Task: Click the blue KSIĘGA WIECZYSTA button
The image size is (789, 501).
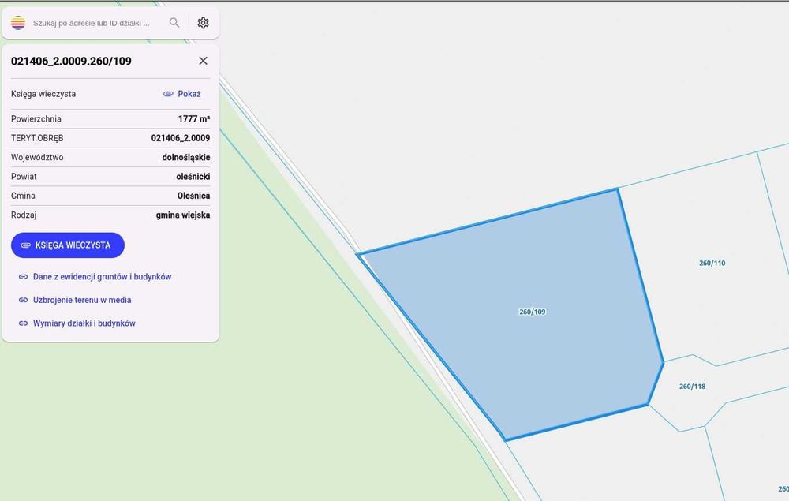Action: (x=67, y=245)
